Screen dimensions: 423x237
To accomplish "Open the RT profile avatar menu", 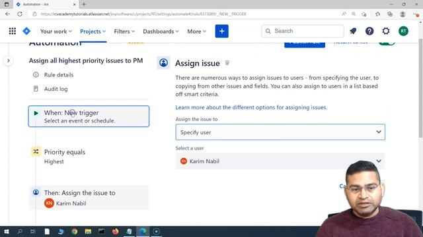I will (403, 31).
